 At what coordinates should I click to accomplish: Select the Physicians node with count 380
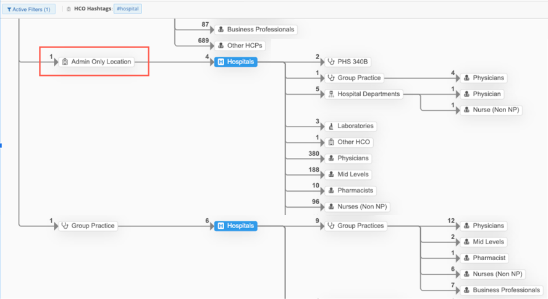[x=350, y=158]
